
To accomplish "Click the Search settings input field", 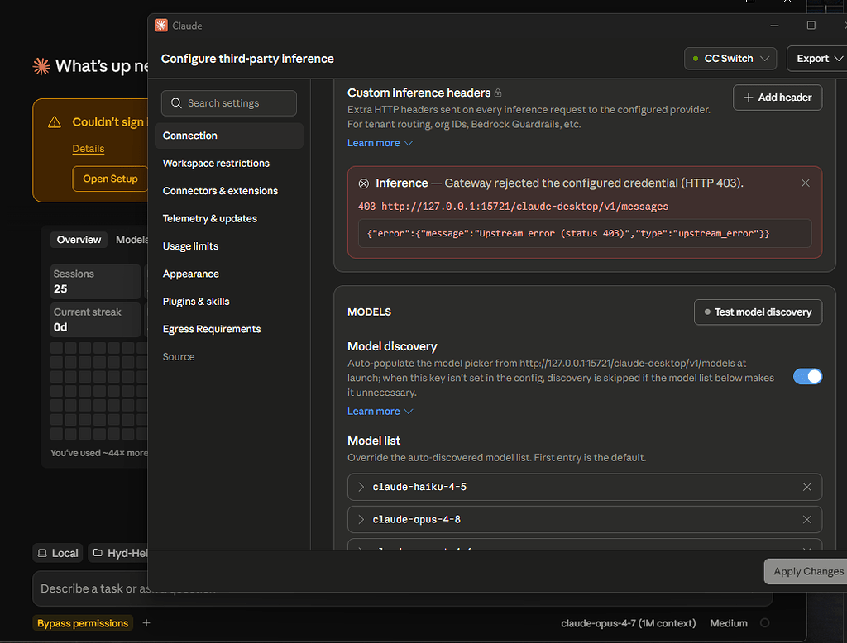I will [229, 103].
